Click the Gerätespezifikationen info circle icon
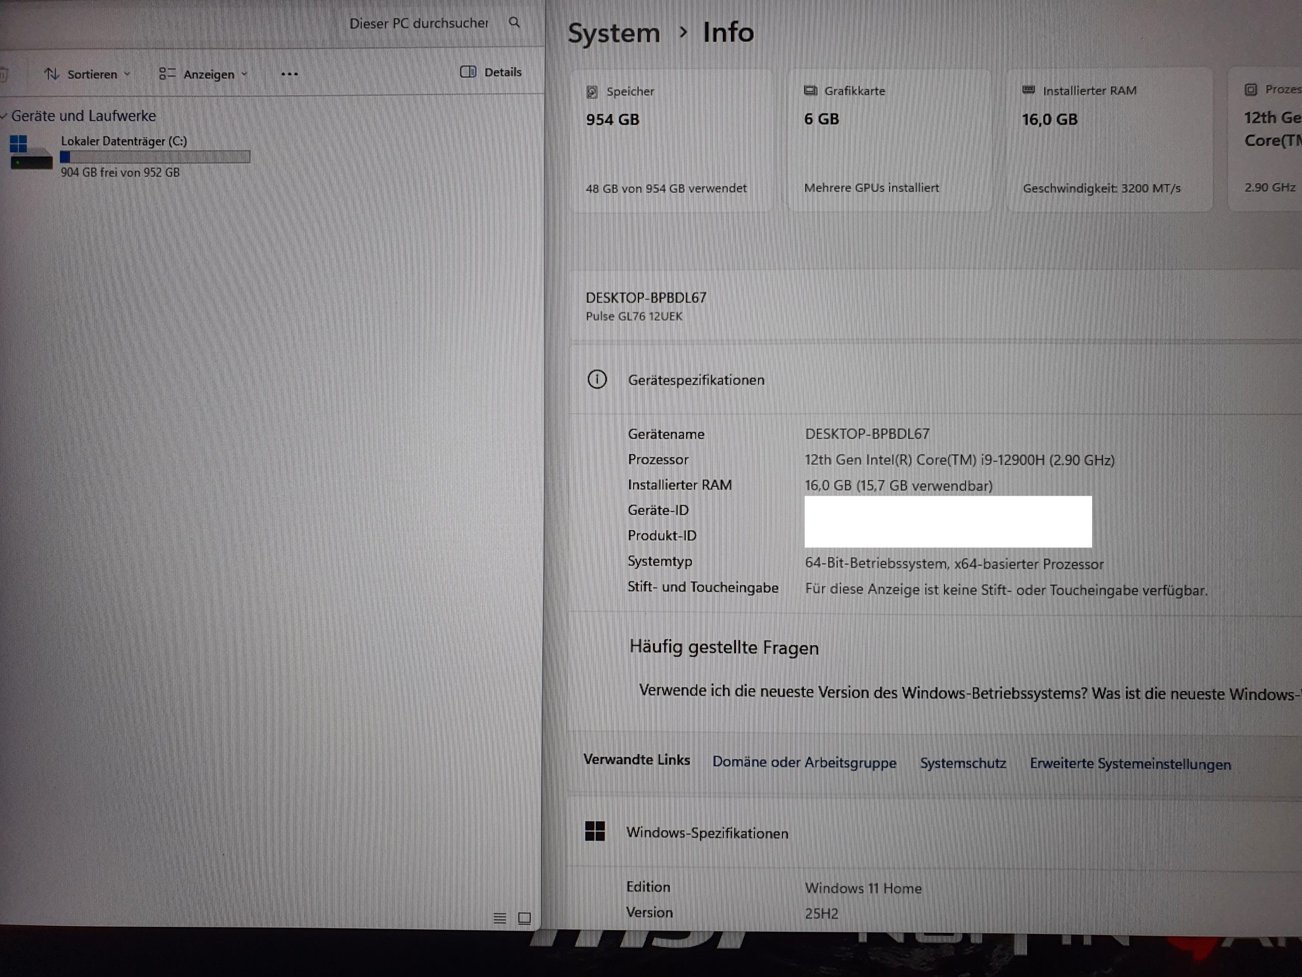This screenshot has width=1302, height=977. [597, 379]
